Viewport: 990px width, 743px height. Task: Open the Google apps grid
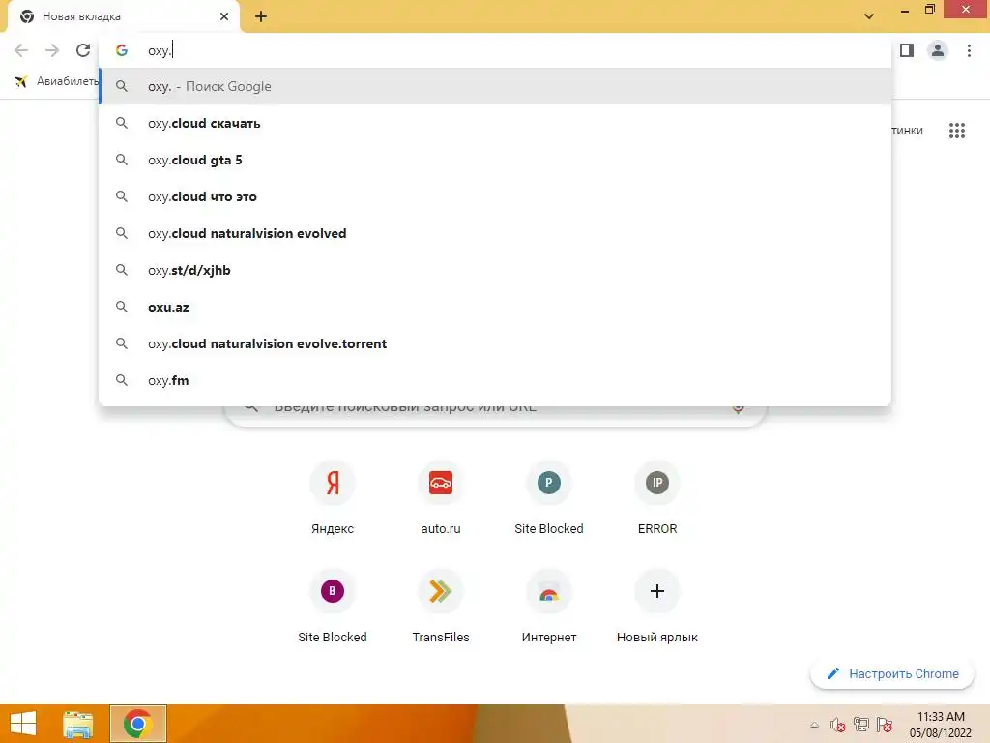tap(957, 131)
